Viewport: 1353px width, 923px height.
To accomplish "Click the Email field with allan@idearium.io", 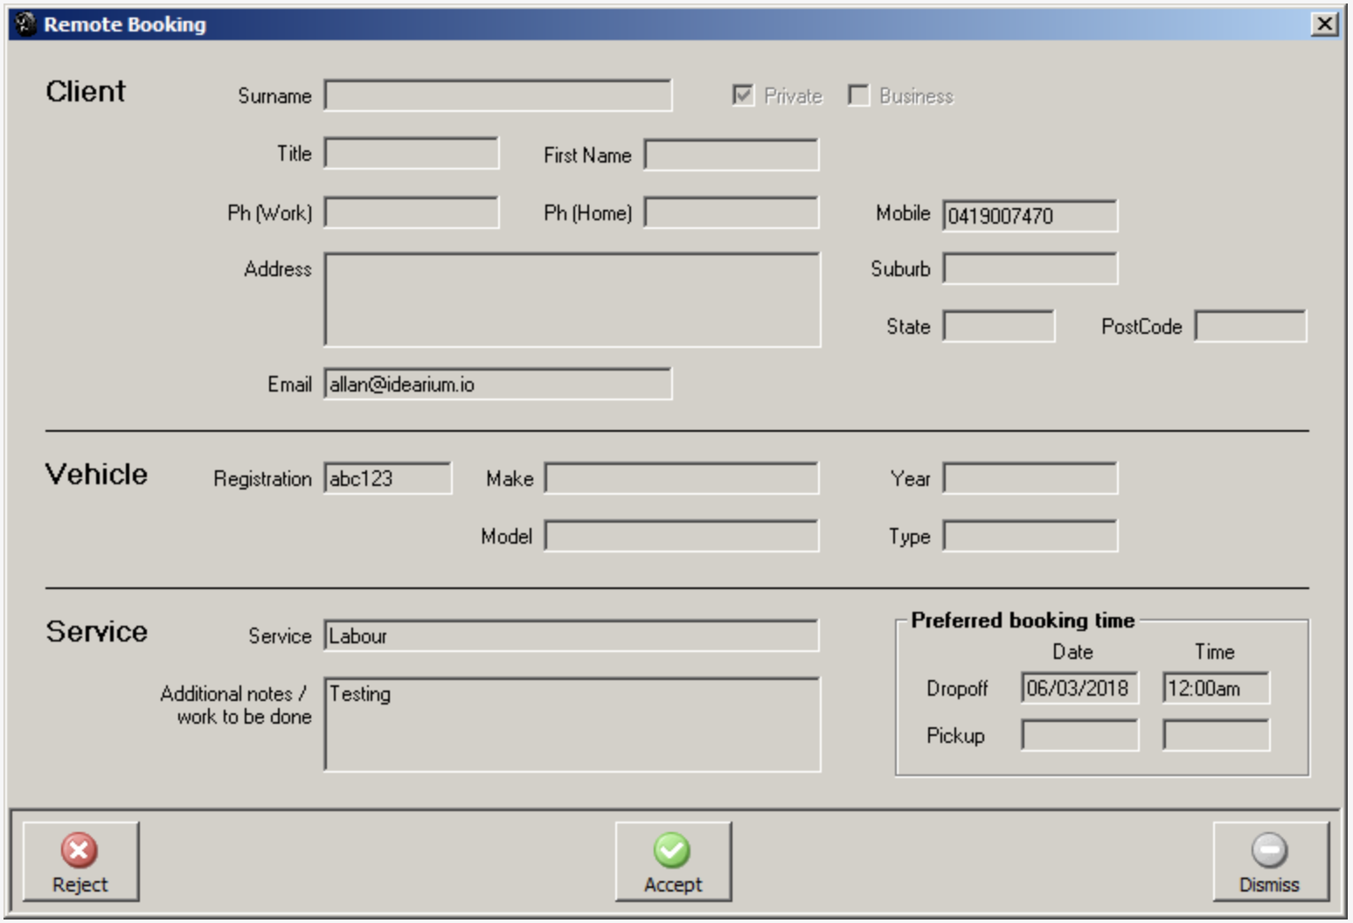I will [x=497, y=384].
